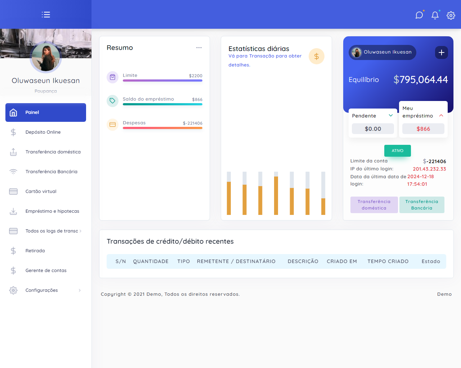Click the Despesas card icon

pyautogui.click(x=112, y=125)
